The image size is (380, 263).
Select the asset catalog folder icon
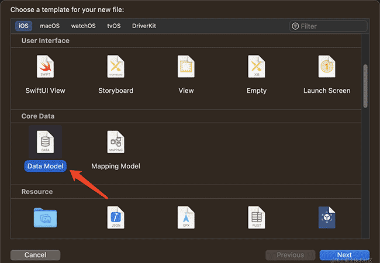point(46,217)
